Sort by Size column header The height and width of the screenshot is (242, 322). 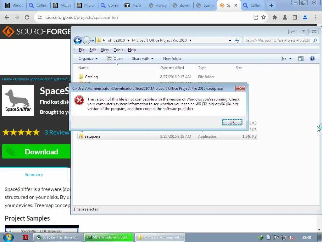239,68
